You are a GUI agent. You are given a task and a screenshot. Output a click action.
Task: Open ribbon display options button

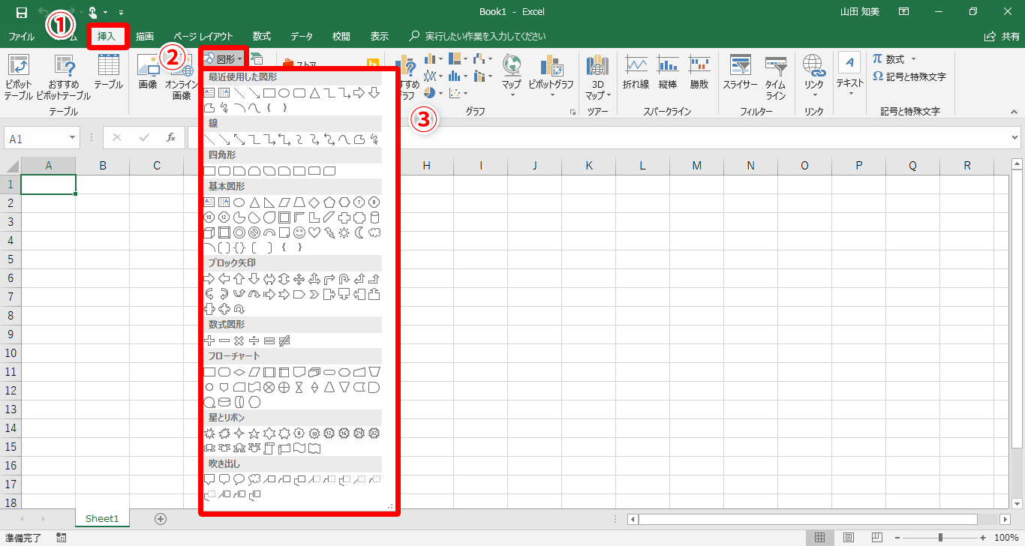point(904,12)
